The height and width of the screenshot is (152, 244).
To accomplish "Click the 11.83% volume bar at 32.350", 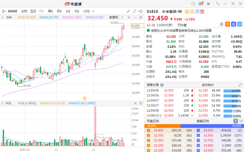I will 232,96.
